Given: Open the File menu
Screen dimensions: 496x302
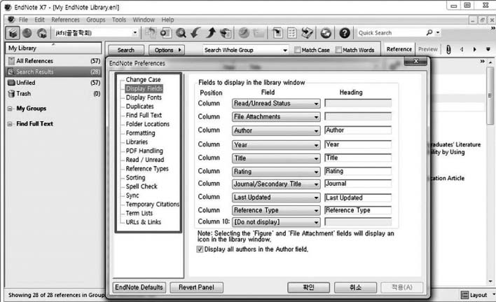Looking at the screenshot, I should pos(23,20).
